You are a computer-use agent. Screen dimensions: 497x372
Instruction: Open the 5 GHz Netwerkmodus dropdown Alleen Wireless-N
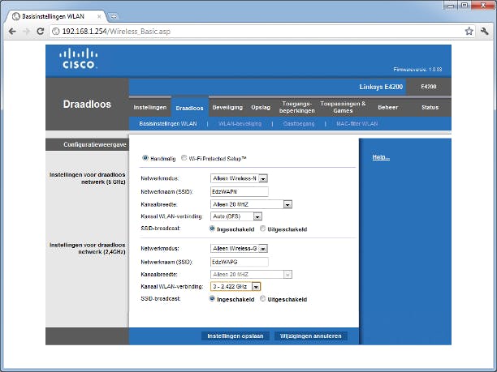coord(239,178)
